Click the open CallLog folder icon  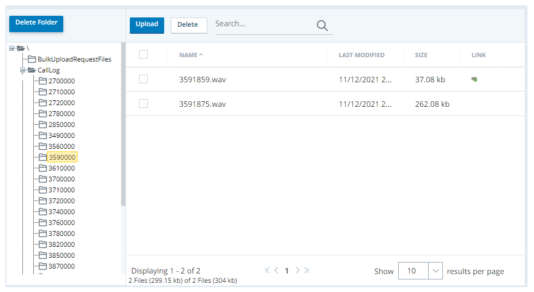click(x=32, y=70)
